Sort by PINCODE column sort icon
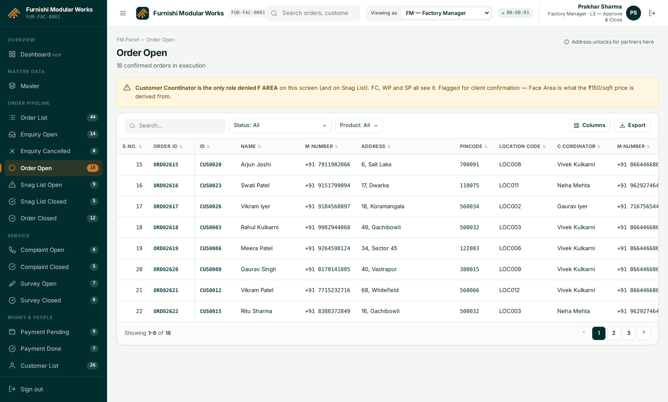668x402 pixels. [x=486, y=147]
